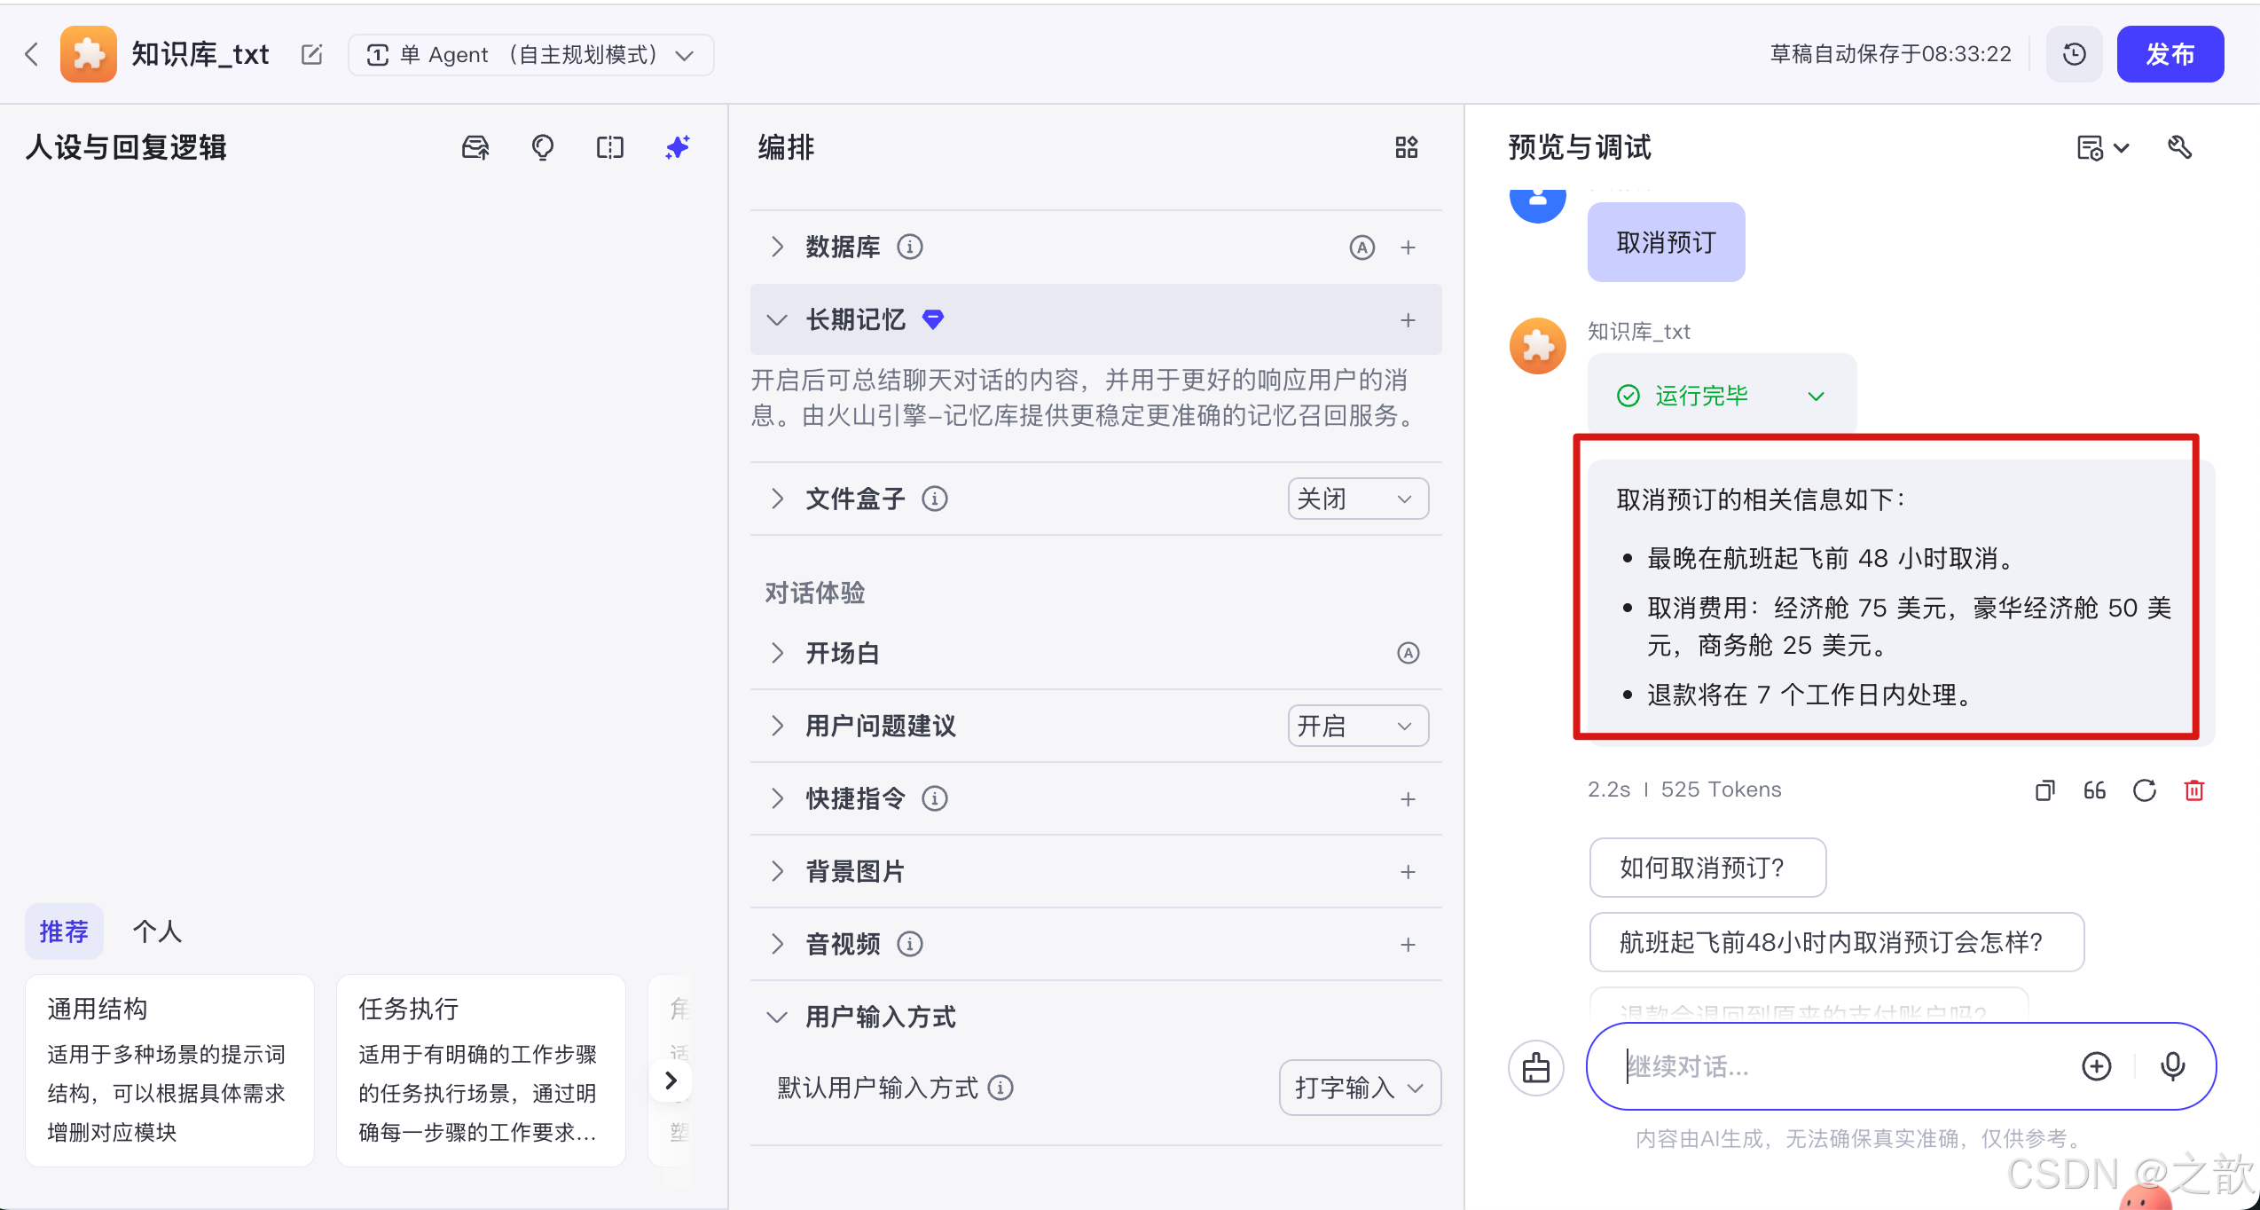Delete the conversation with red trash icon
This screenshot has width=2260, height=1210.
click(x=2194, y=790)
